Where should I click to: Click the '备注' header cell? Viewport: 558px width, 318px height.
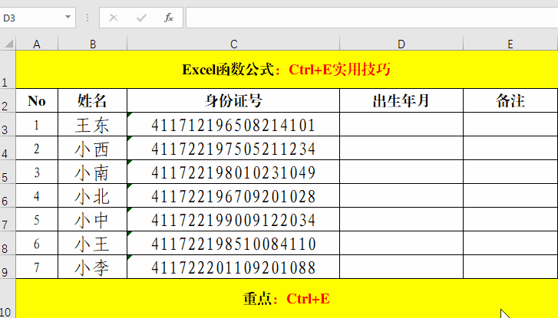coord(510,100)
